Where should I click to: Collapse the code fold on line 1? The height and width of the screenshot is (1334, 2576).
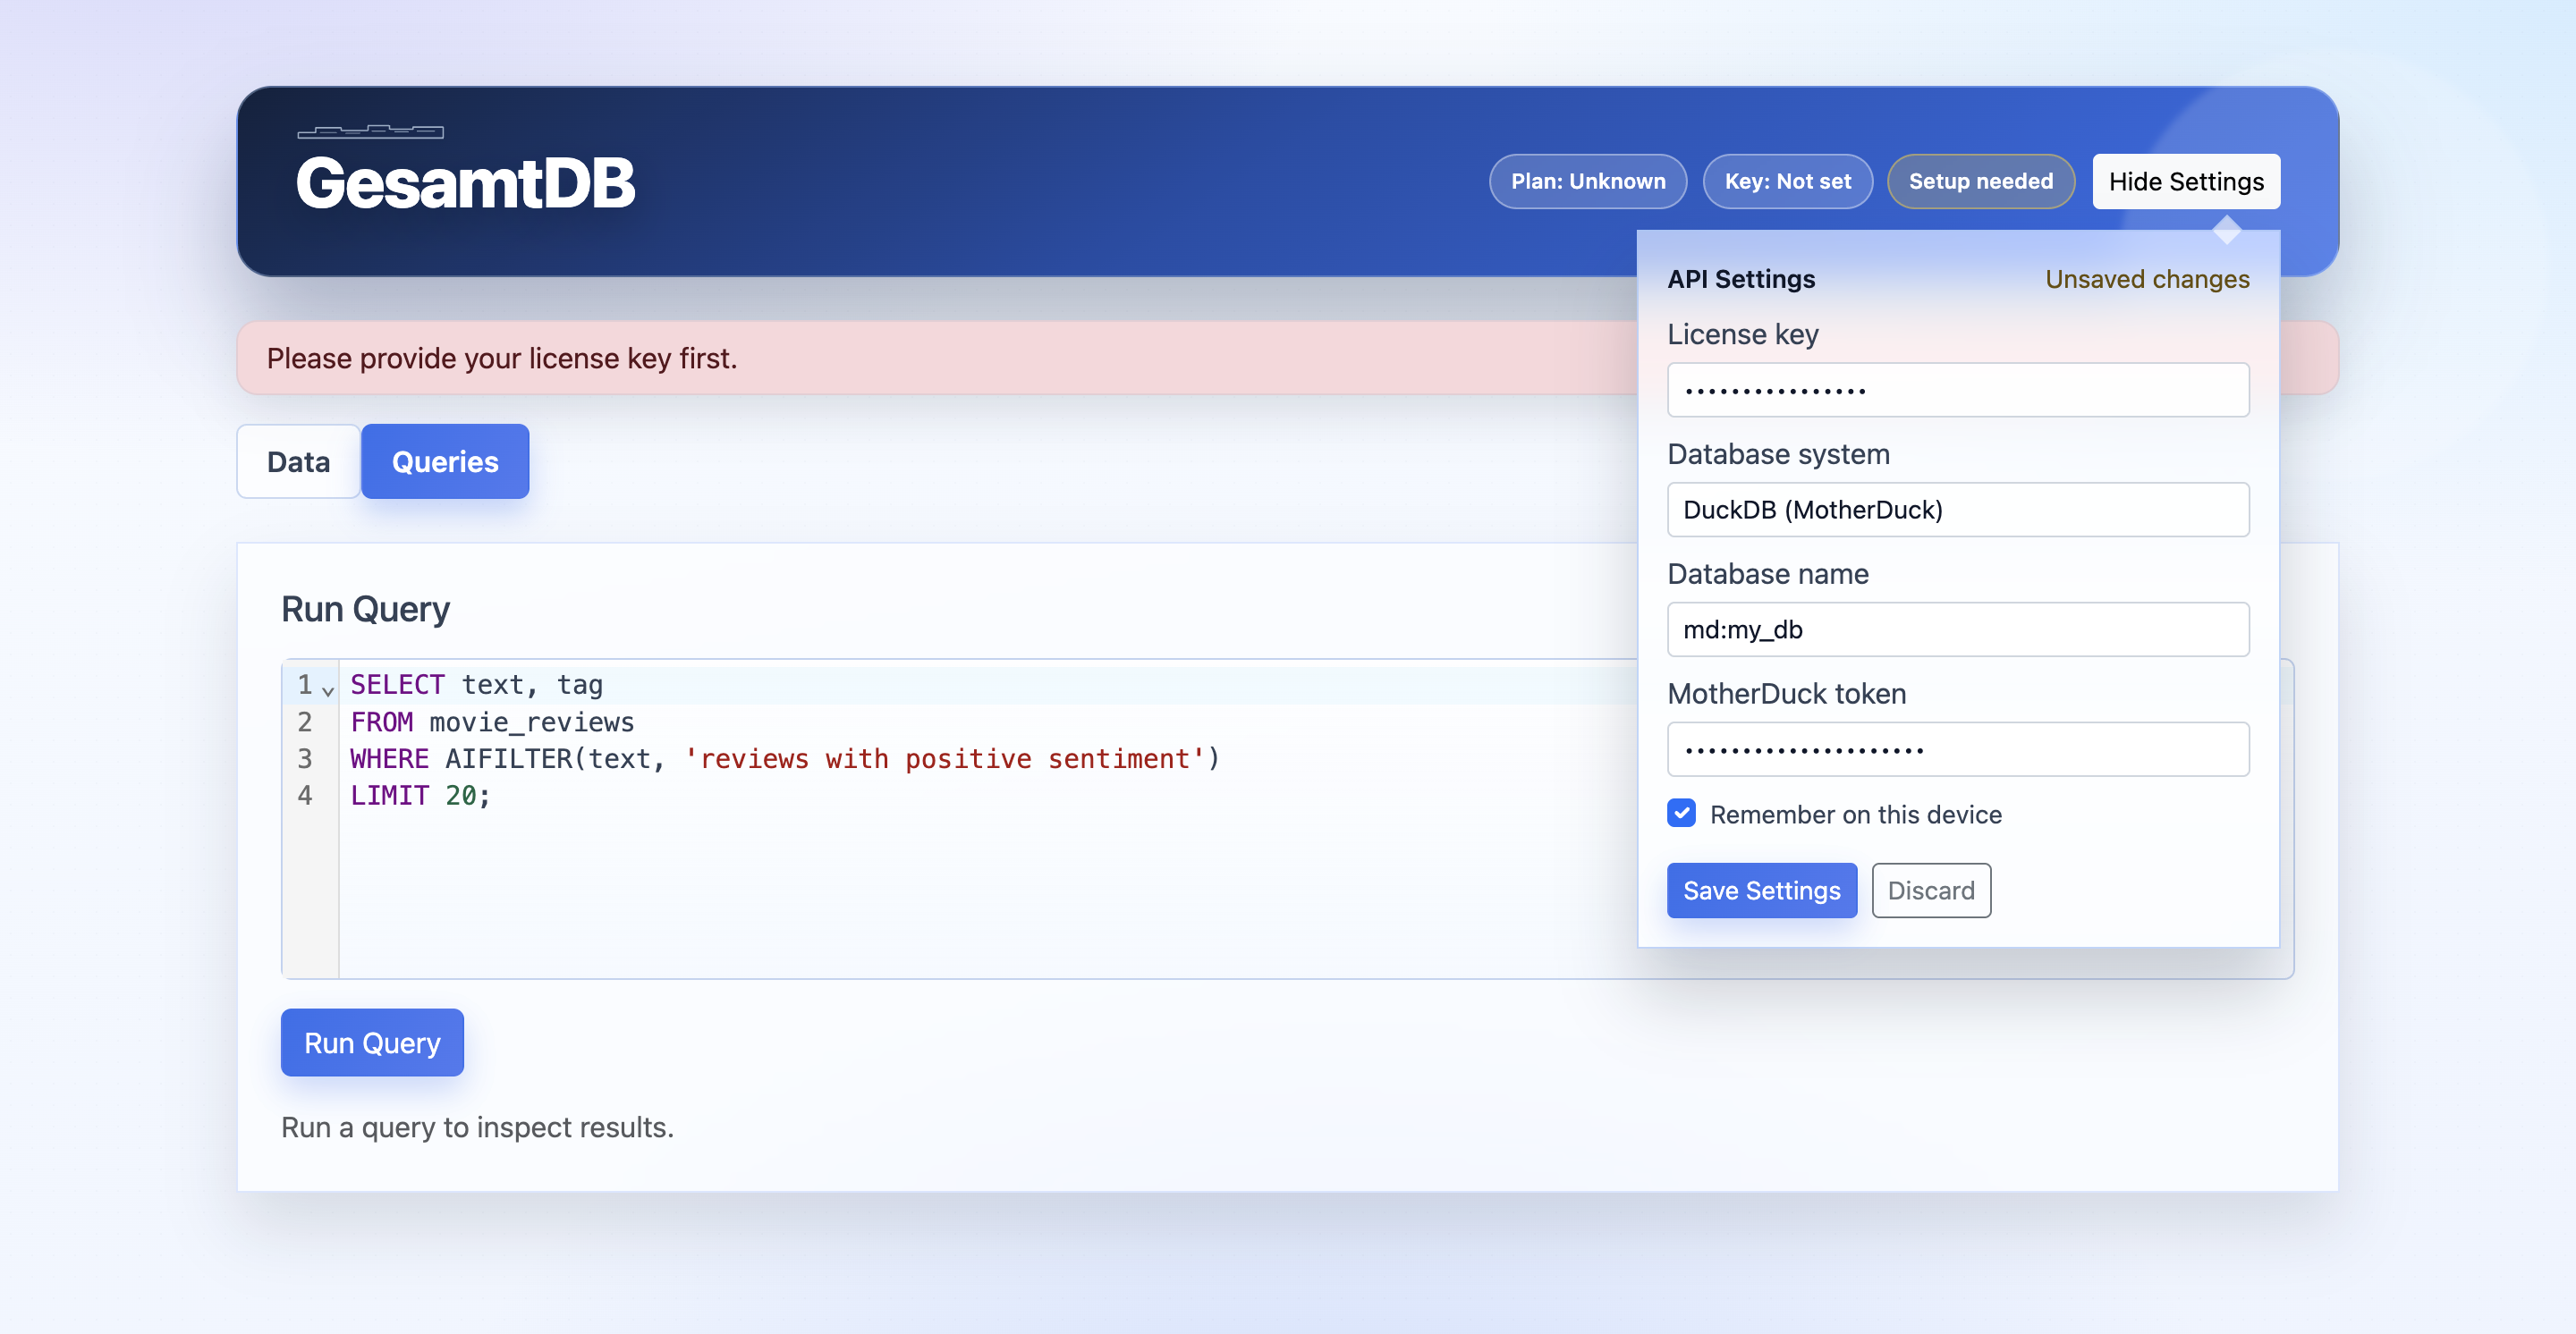(x=328, y=689)
